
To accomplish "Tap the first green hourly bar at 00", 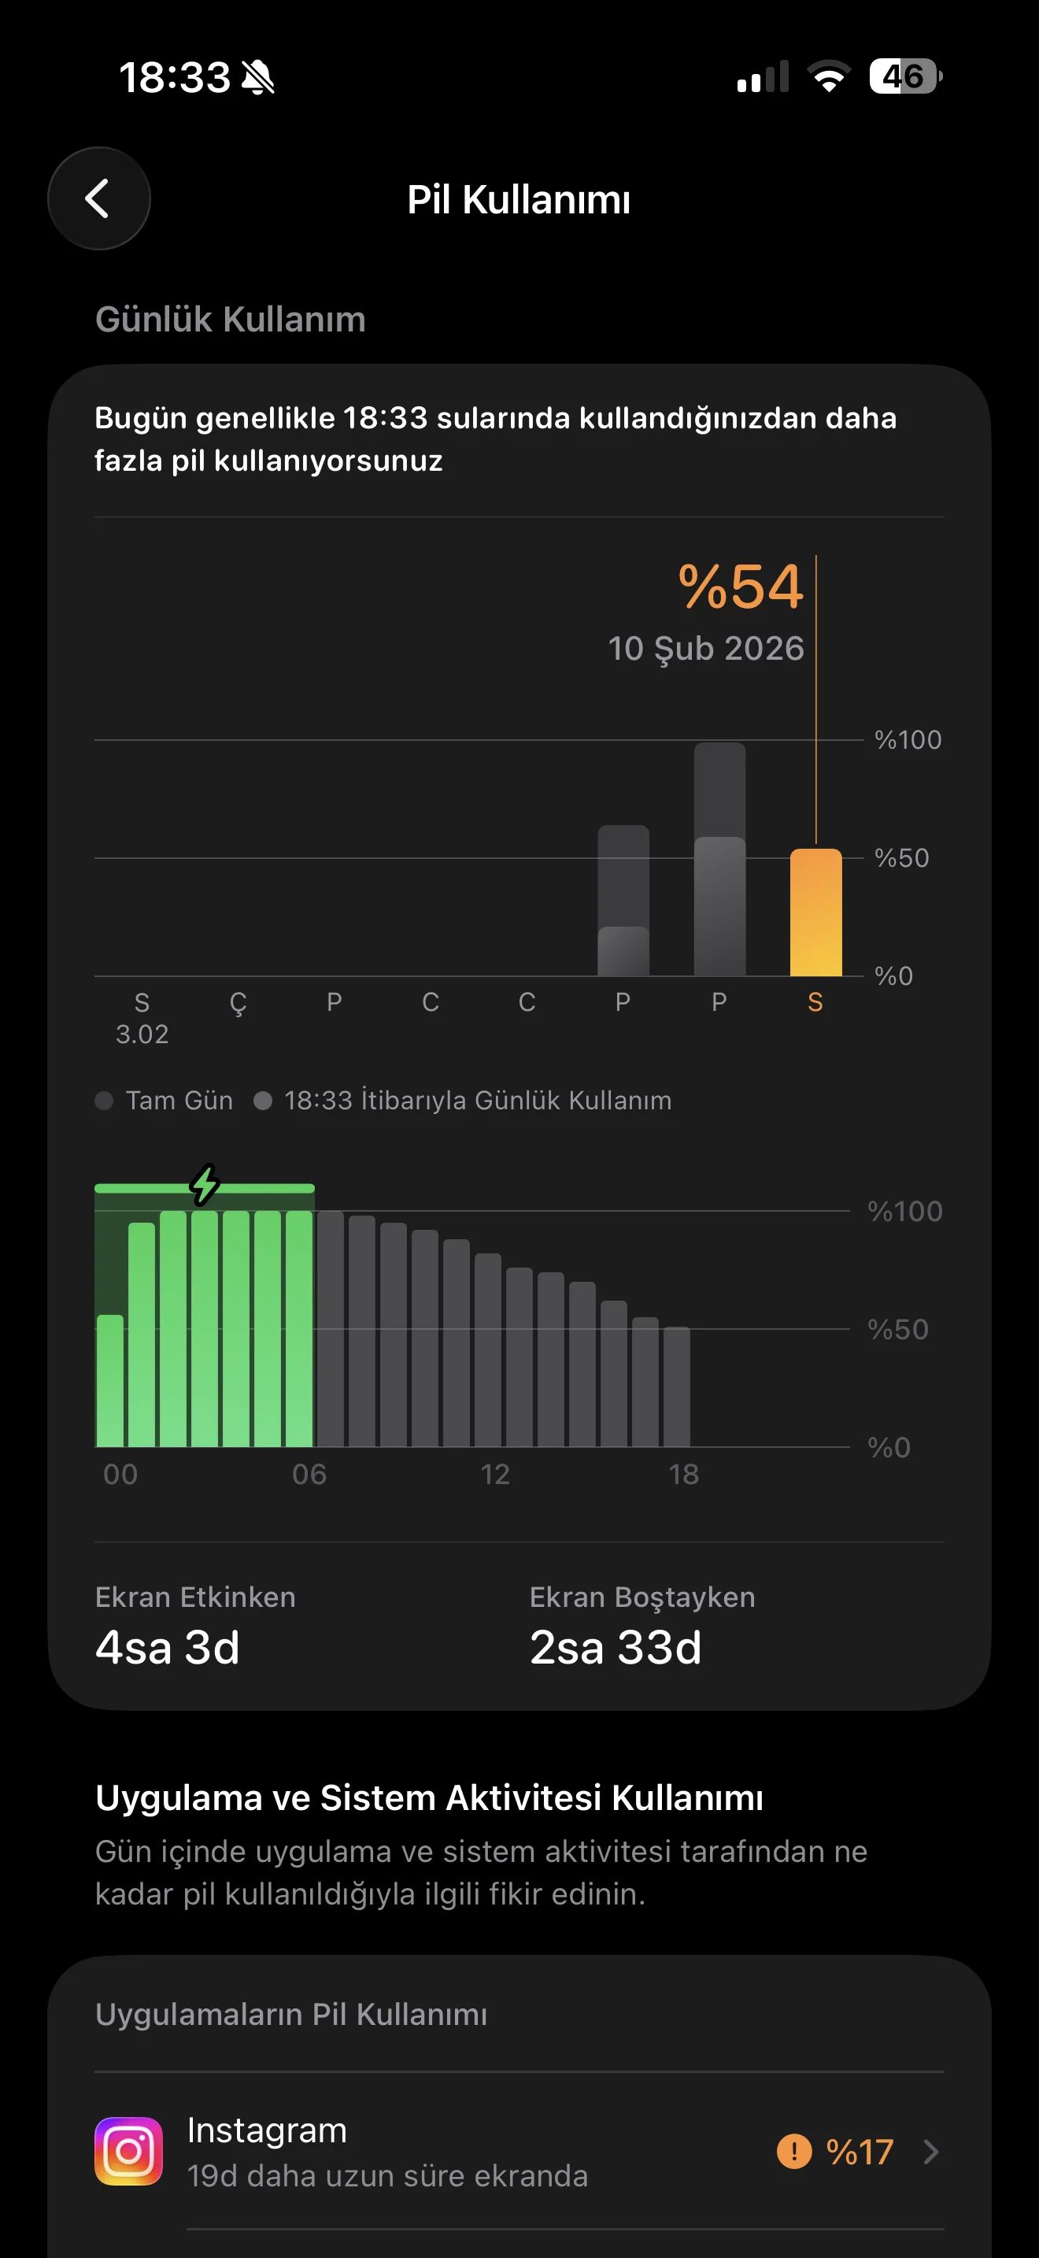I will 110,1381.
